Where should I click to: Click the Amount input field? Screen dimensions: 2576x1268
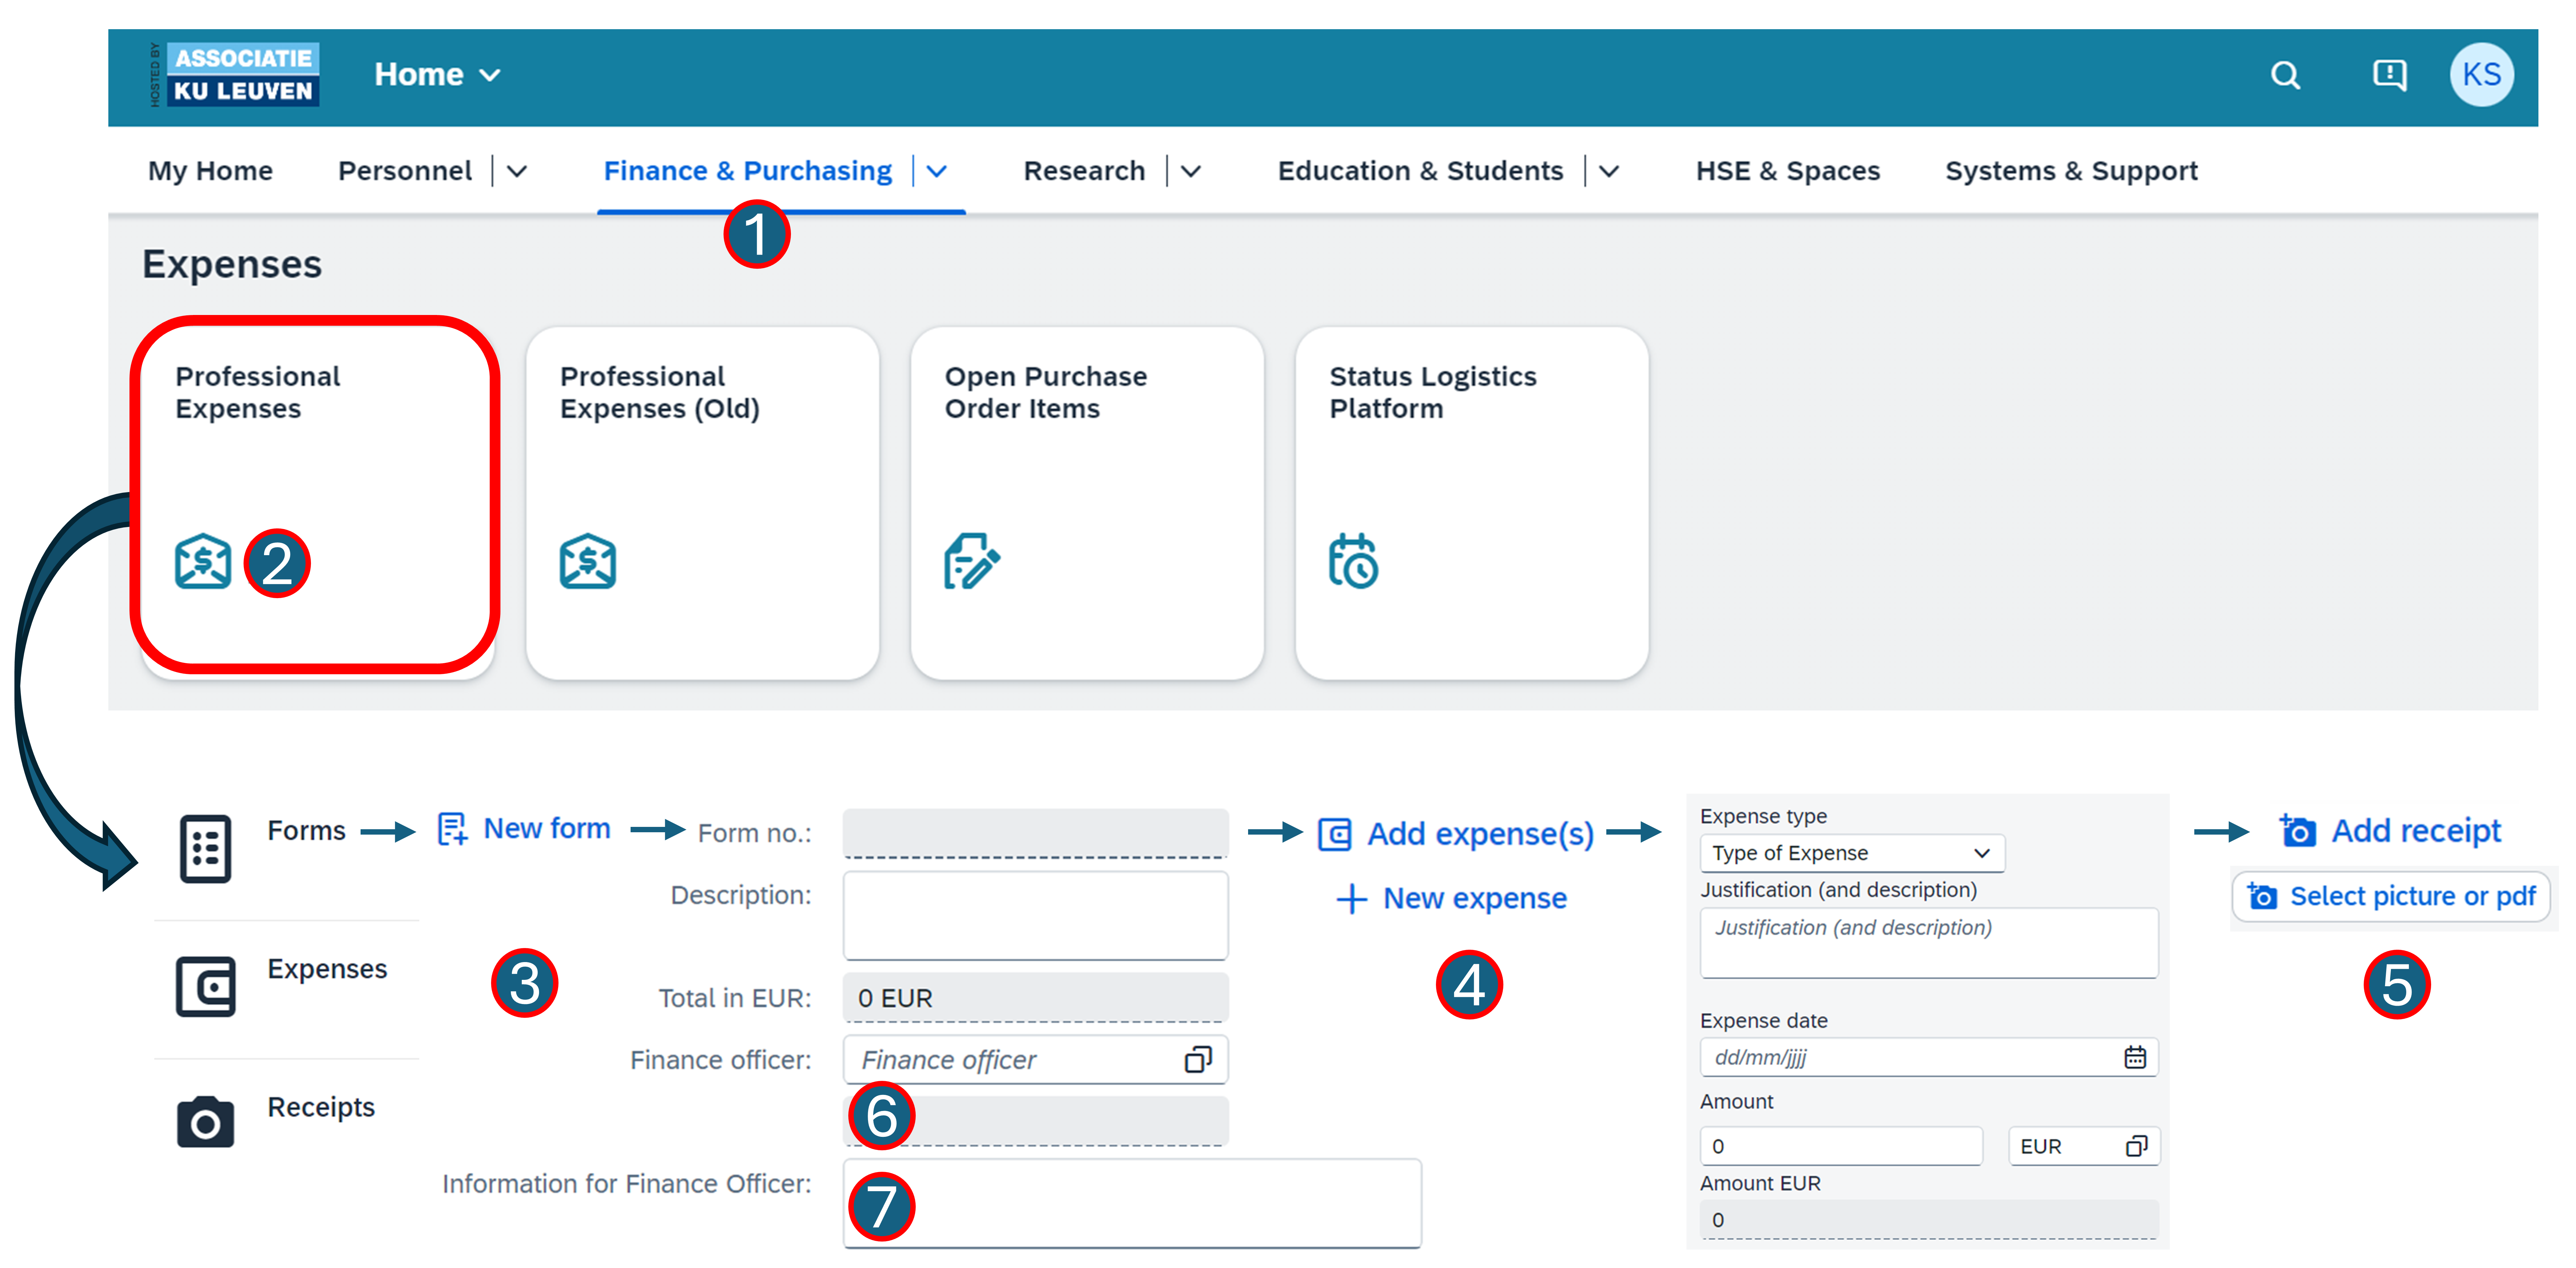tap(1841, 1146)
